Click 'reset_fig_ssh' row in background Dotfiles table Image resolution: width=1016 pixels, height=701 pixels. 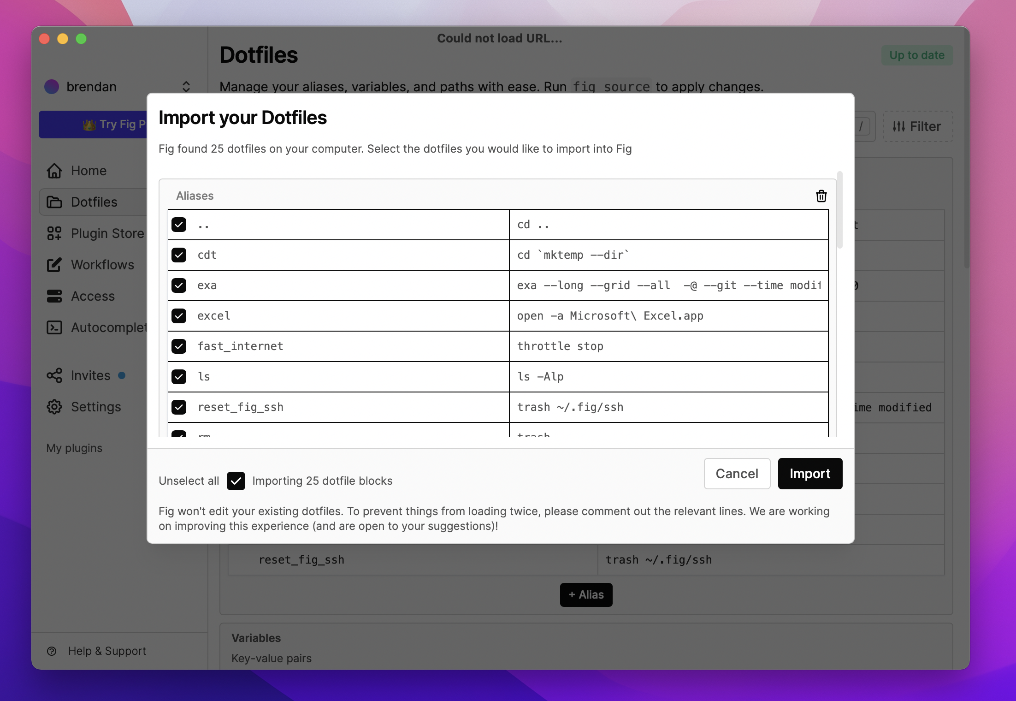pyautogui.click(x=586, y=560)
